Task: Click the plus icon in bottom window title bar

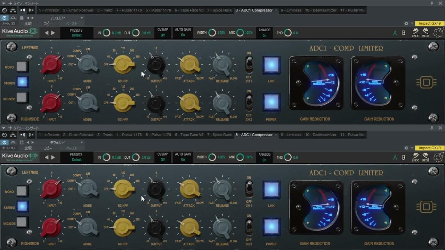Action: click(x=10, y=128)
